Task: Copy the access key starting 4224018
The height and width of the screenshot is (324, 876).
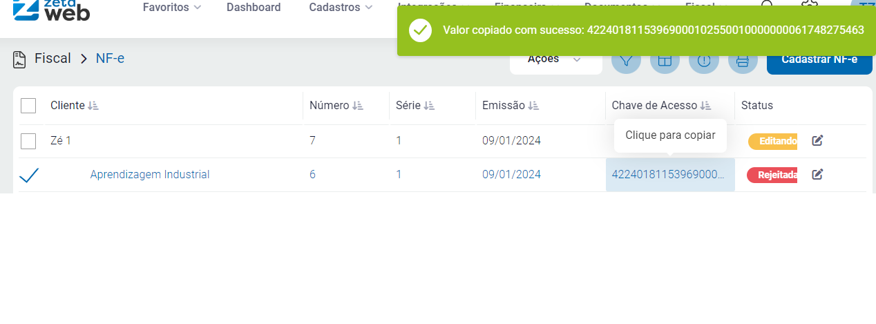Action: point(669,175)
